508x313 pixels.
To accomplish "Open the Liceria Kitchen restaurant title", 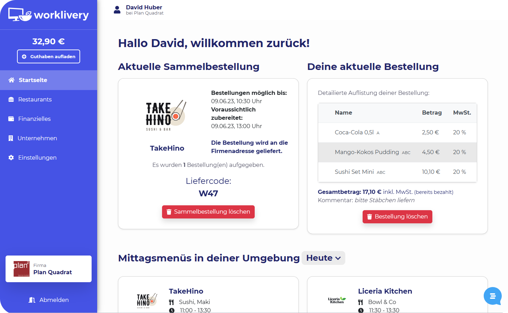I will 385,291.
